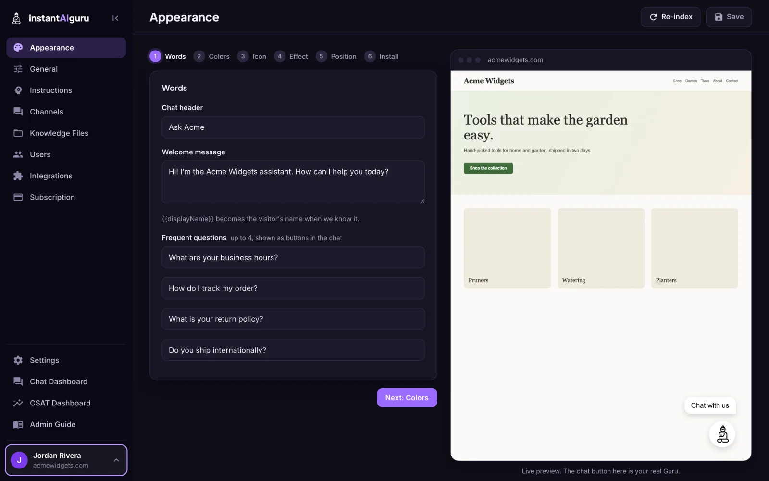769x481 pixels.
Task: Edit the business hours question field
Action: click(293, 258)
